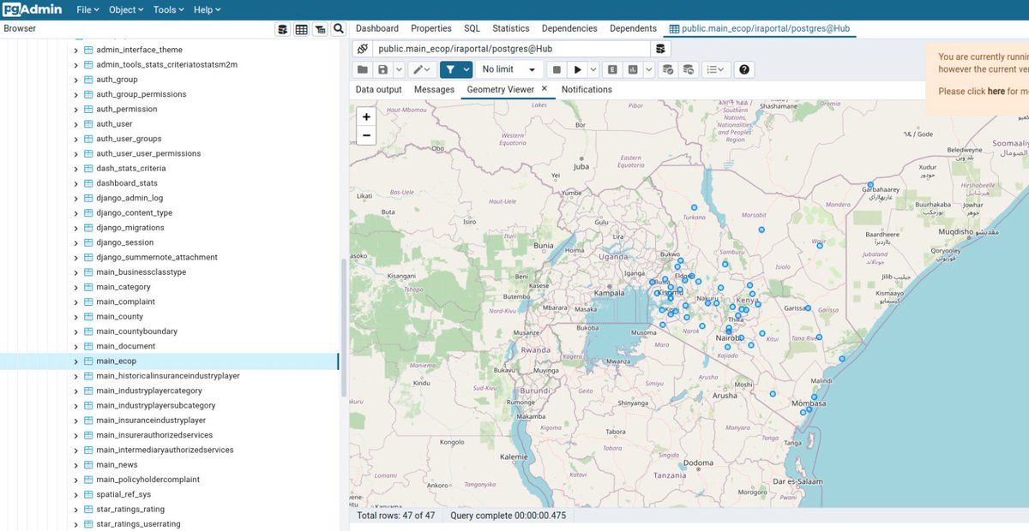Execute query with the play button
The width and height of the screenshot is (1029, 531).
click(x=578, y=69)
